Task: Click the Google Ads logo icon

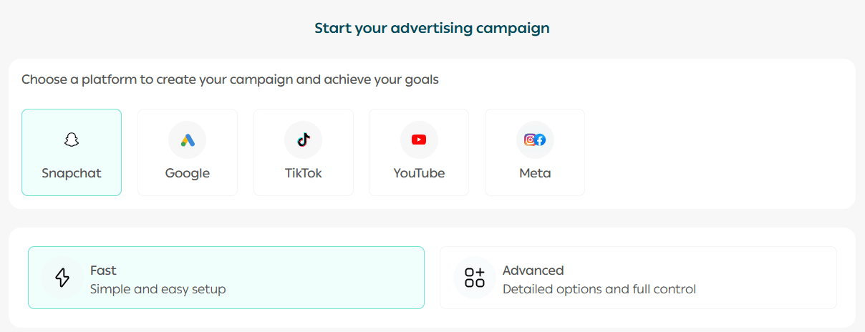Action: (x=187, y=140)
